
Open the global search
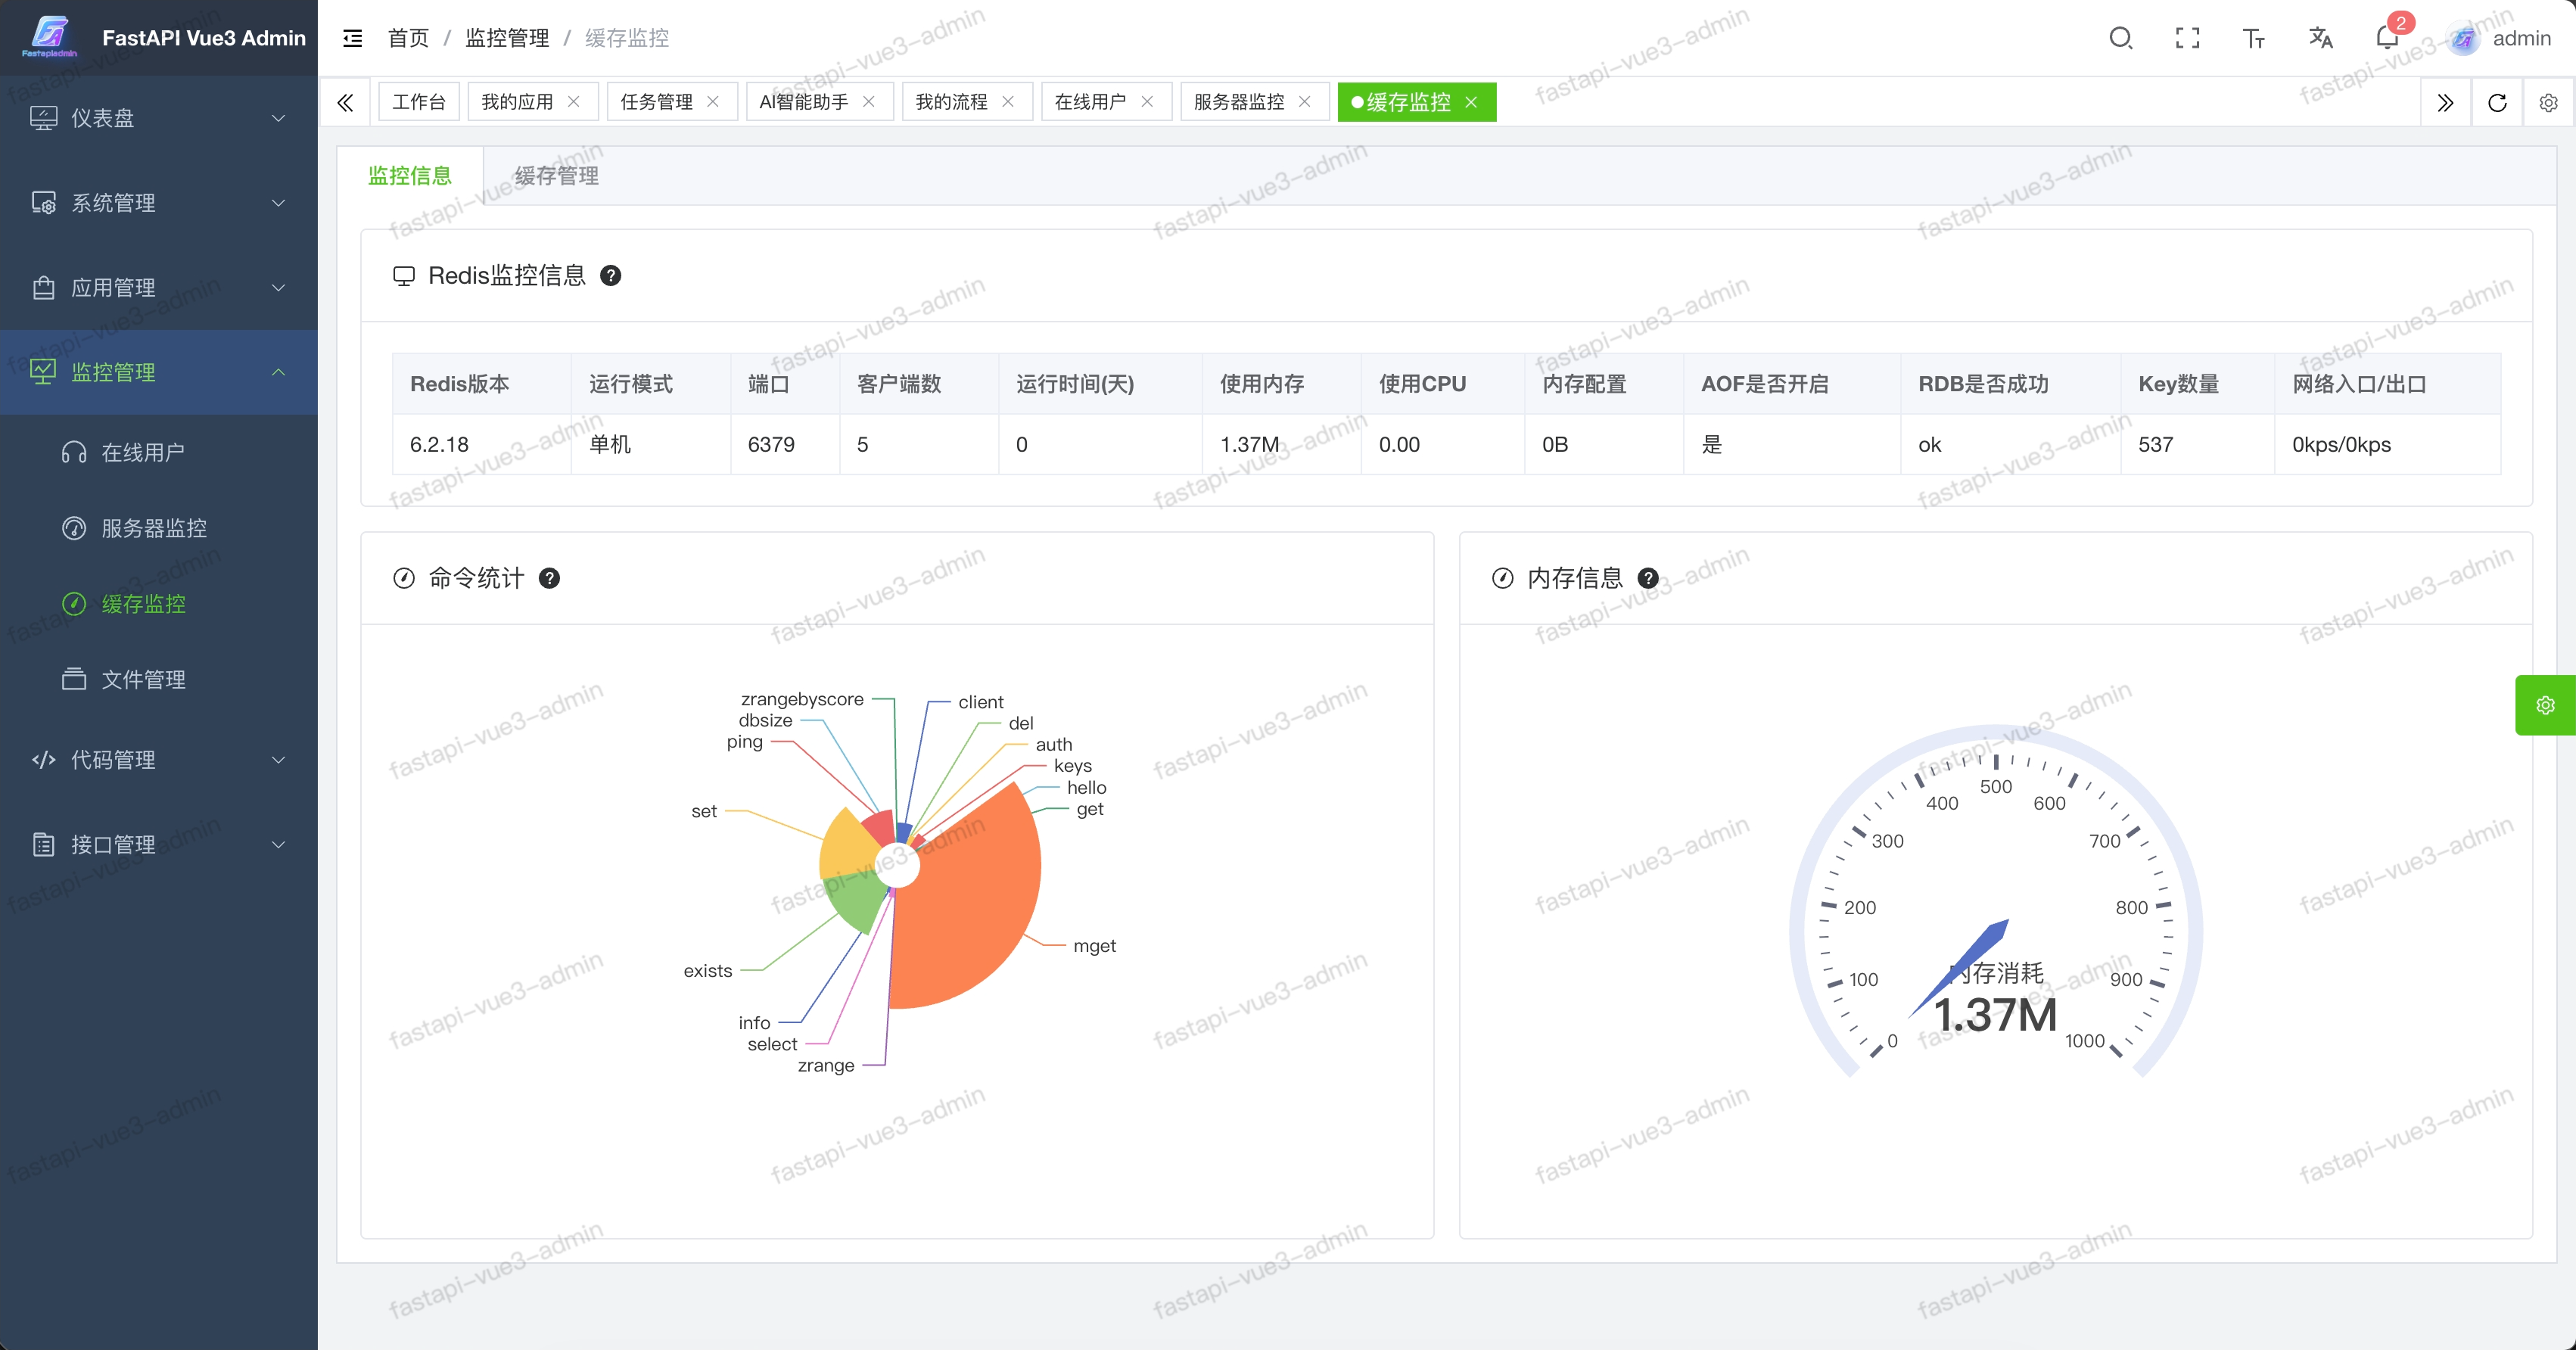click(x=2121, y=38)
